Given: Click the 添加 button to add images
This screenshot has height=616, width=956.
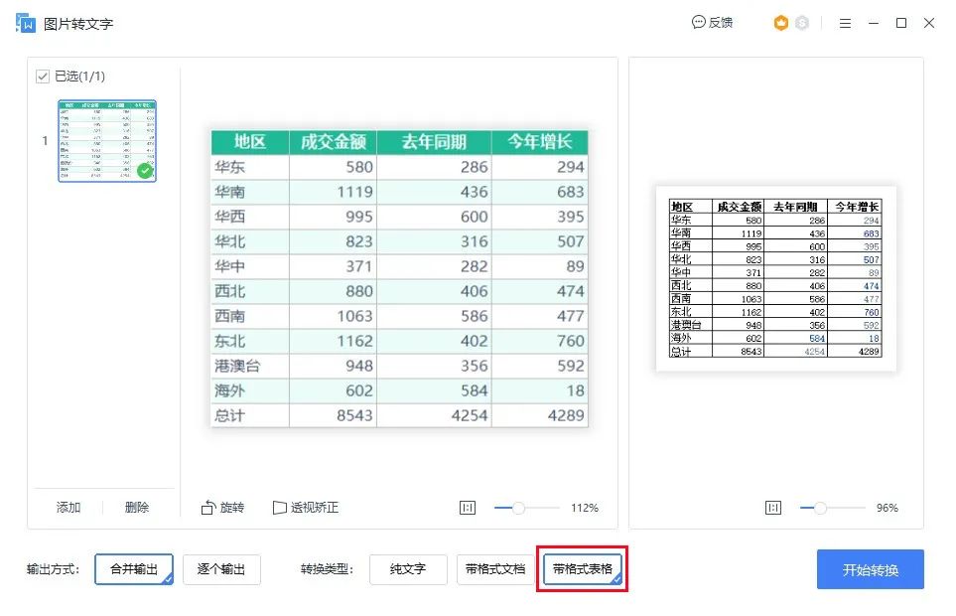Looking at the screenshot, I should (x=67, y=507).
